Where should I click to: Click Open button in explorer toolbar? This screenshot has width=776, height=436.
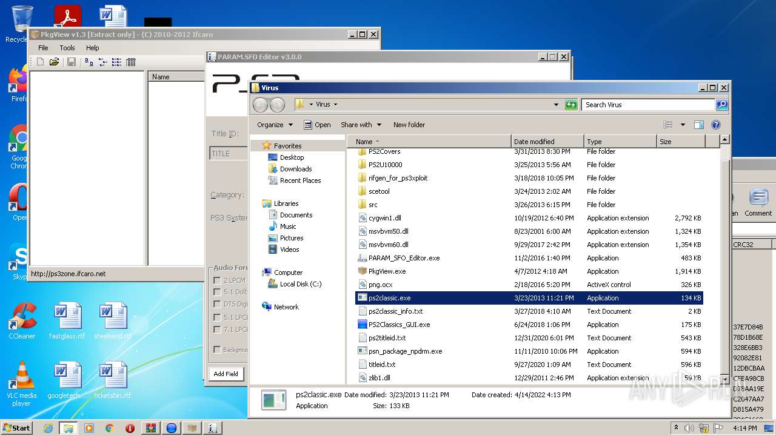[317, 125]
